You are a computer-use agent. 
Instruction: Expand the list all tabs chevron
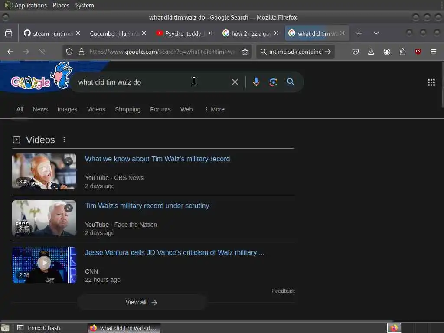pyautogui.click(x=376, y=33)
